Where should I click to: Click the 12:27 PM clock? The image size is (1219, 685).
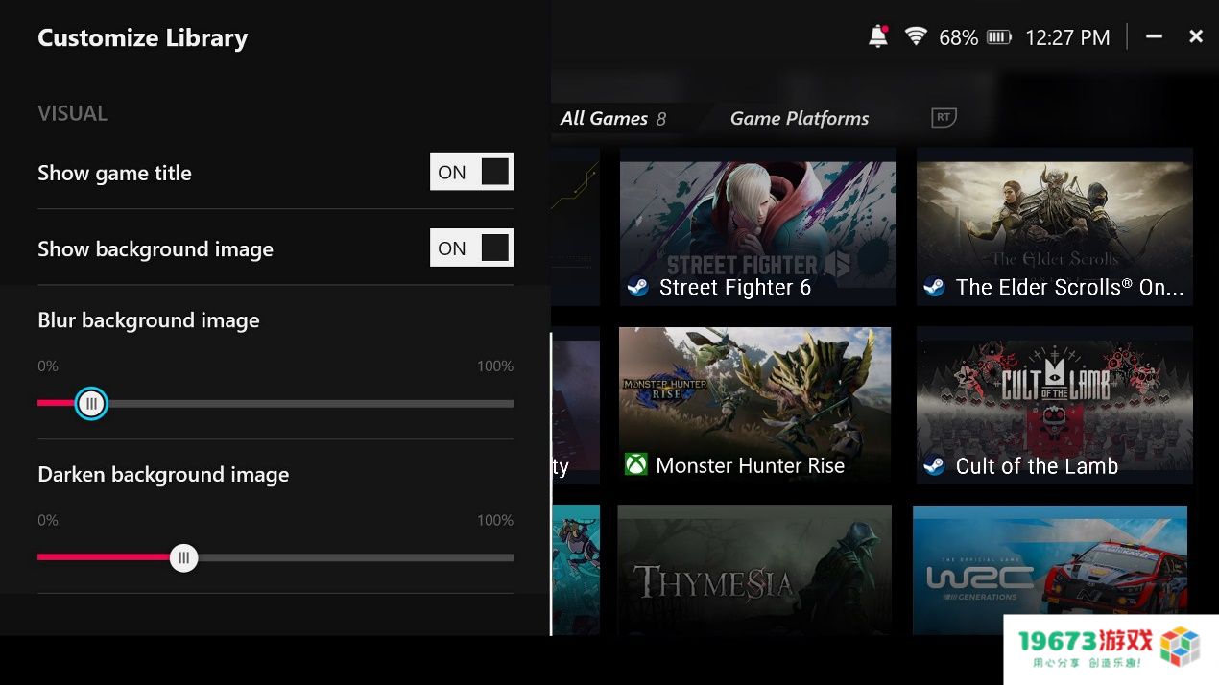[1067, 37]
